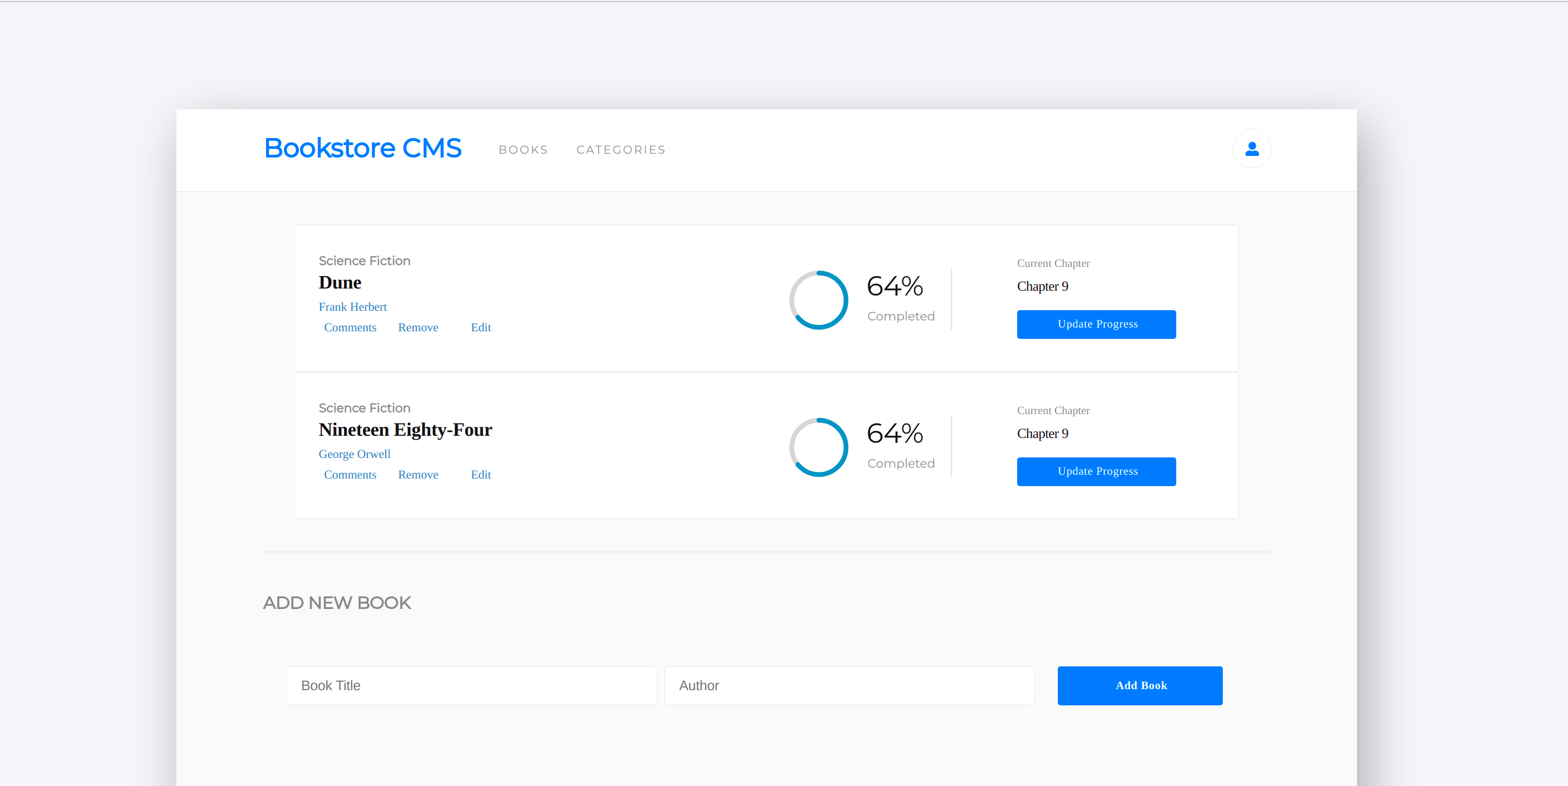Update Progress for Dune

click(1096, 324)
